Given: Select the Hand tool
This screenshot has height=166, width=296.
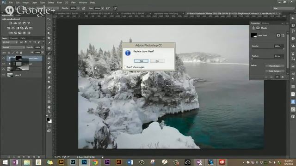Looking at the screenshot, I should (x=49, y=107).
